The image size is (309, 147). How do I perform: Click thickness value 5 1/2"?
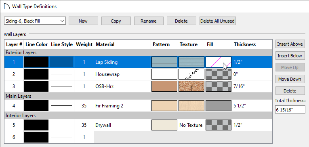[x=240, y=106]
